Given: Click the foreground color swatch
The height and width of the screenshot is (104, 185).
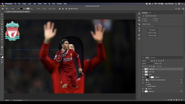Looking at the screenshot, I should click(x=1, y=56).
